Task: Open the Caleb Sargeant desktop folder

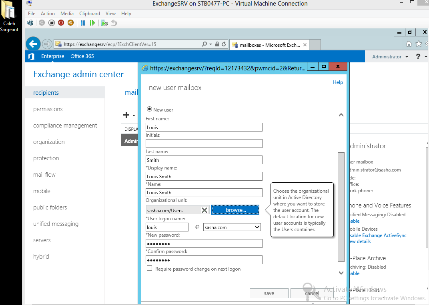Action: [x=9, y=16]
